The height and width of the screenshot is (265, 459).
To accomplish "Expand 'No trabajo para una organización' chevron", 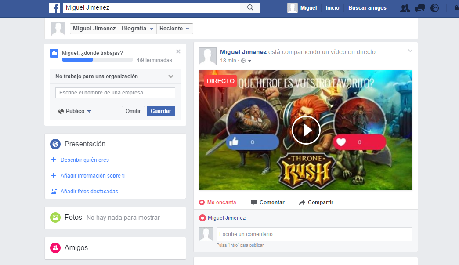I will pos(171,76).
